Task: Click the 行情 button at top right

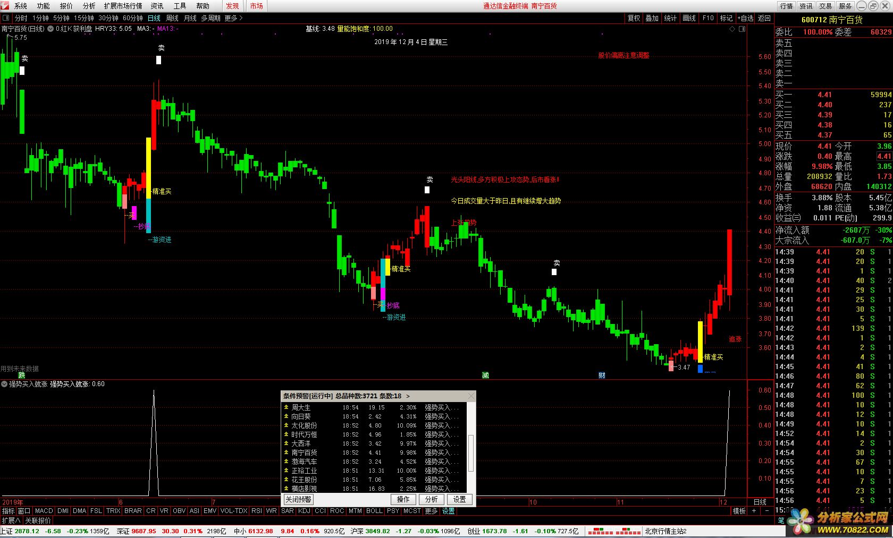Action: tap(786, 6)
